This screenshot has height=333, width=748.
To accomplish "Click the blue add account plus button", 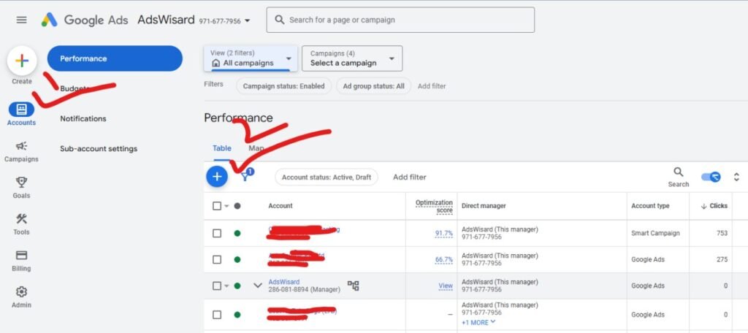I will (217, 177).
